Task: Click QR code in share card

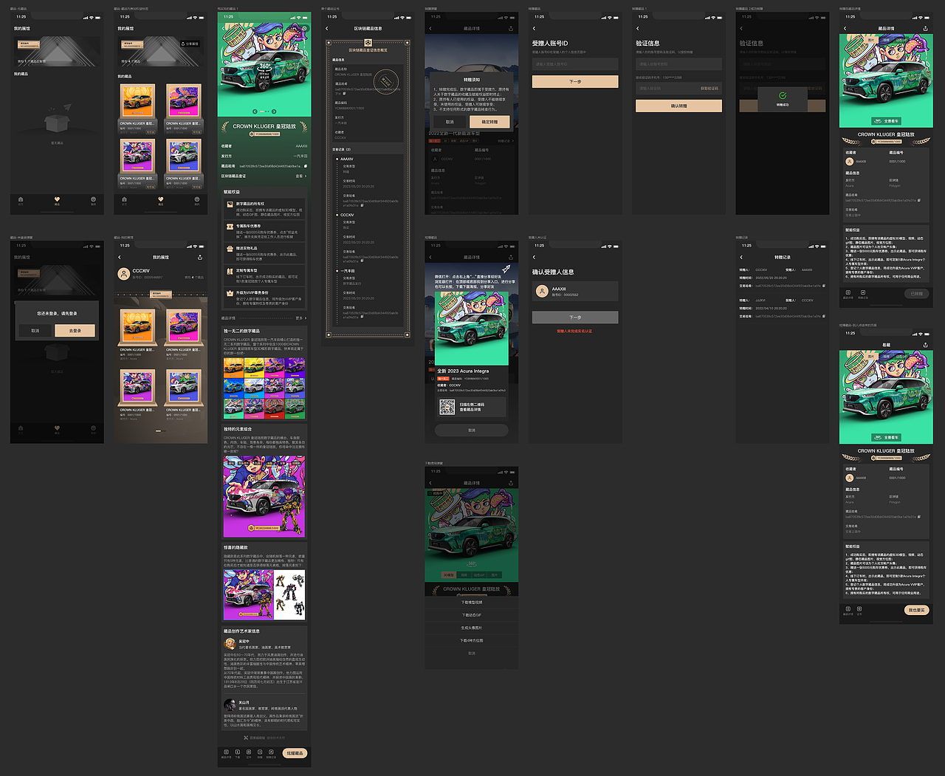Action: click(447, 407)
